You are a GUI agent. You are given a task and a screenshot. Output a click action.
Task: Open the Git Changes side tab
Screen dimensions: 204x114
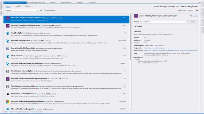(x=202, y=22)
